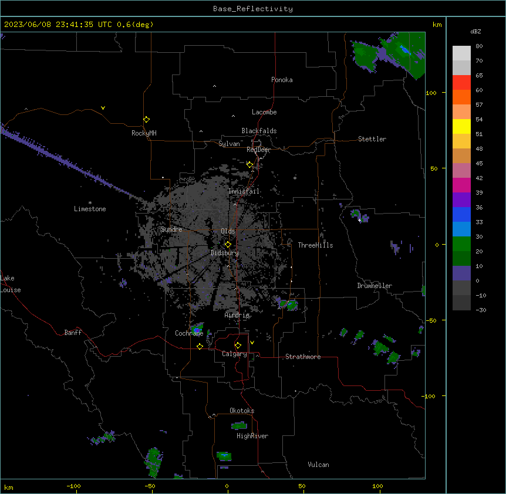Image resolution: width=506 pixels, height=494 pixels.
Task: Click the orange legend swatch between 60 and 57
Action: (461, 97)
